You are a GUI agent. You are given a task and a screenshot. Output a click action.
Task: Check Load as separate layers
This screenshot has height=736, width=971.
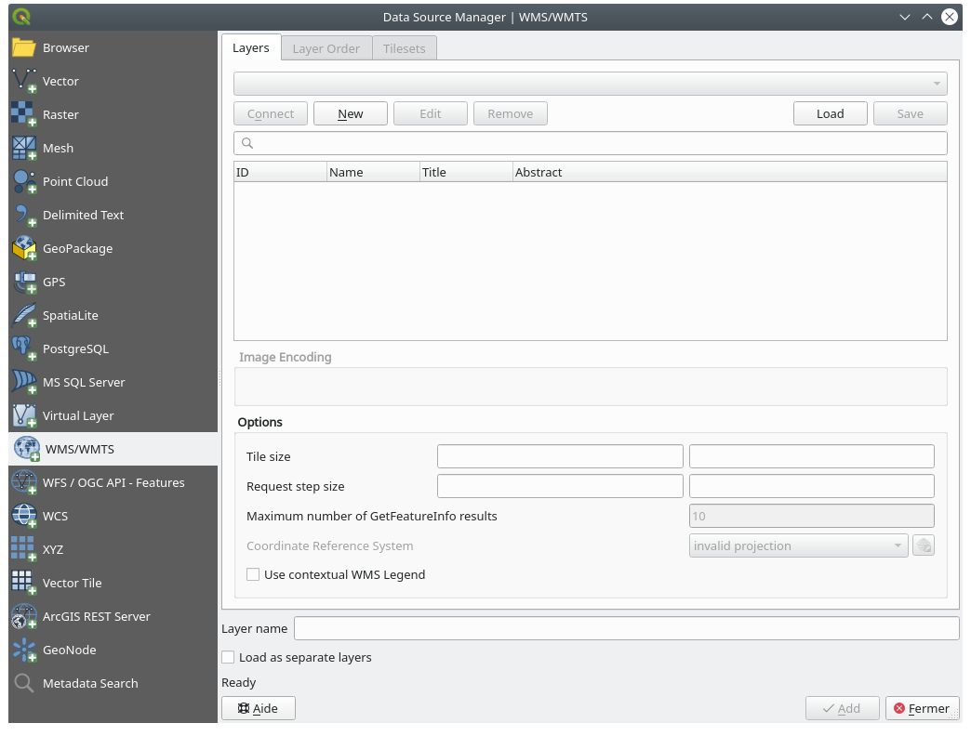click(x=228, y=657)
